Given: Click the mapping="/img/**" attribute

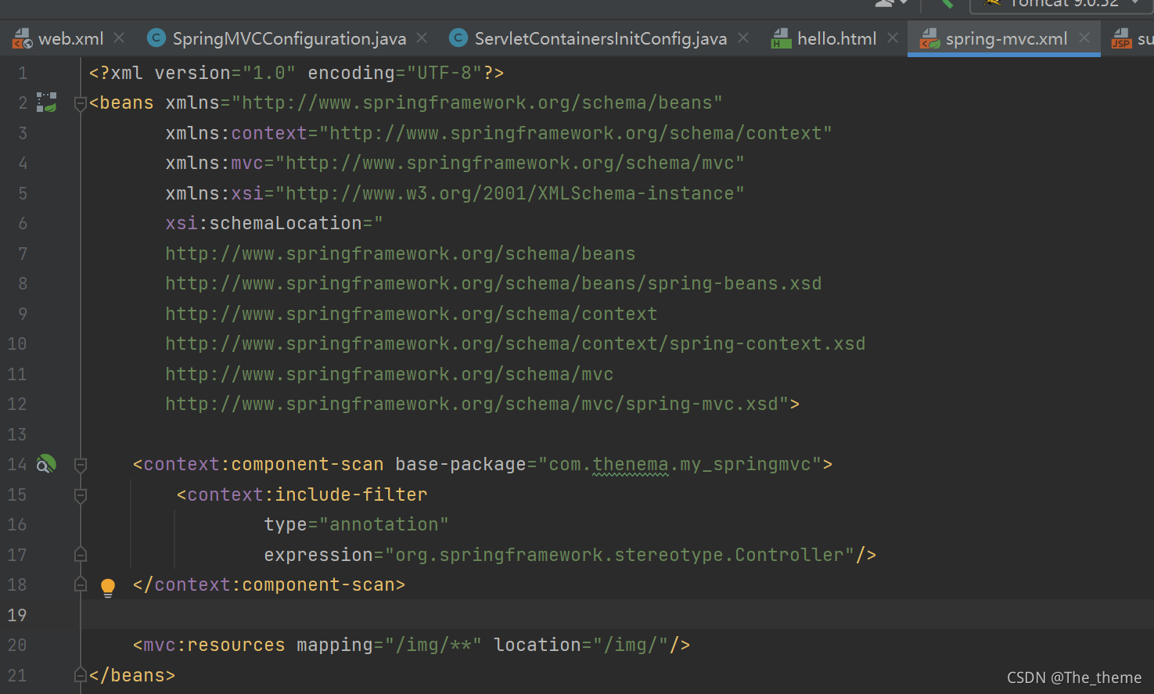Looking at the screenshot, I should click(389, 645).
